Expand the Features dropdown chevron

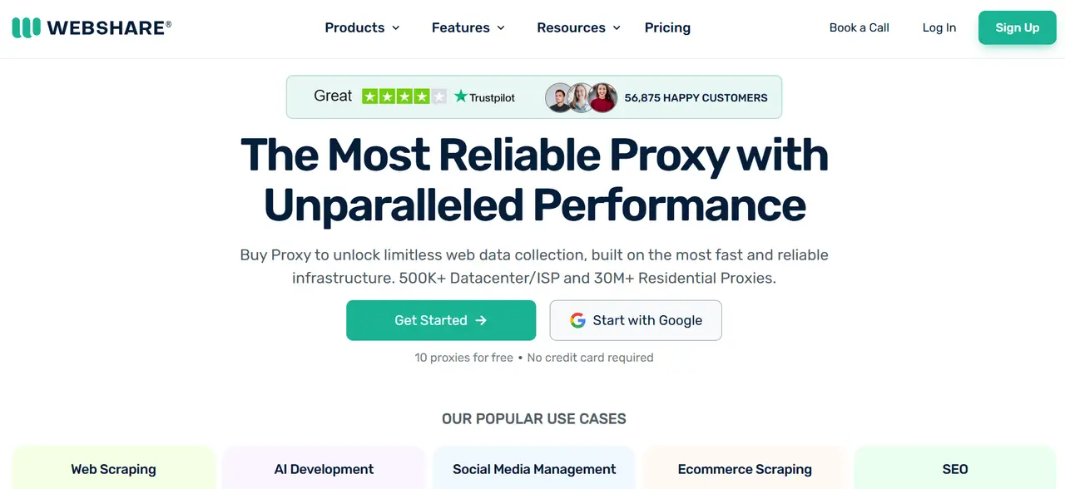pos(501,27)
